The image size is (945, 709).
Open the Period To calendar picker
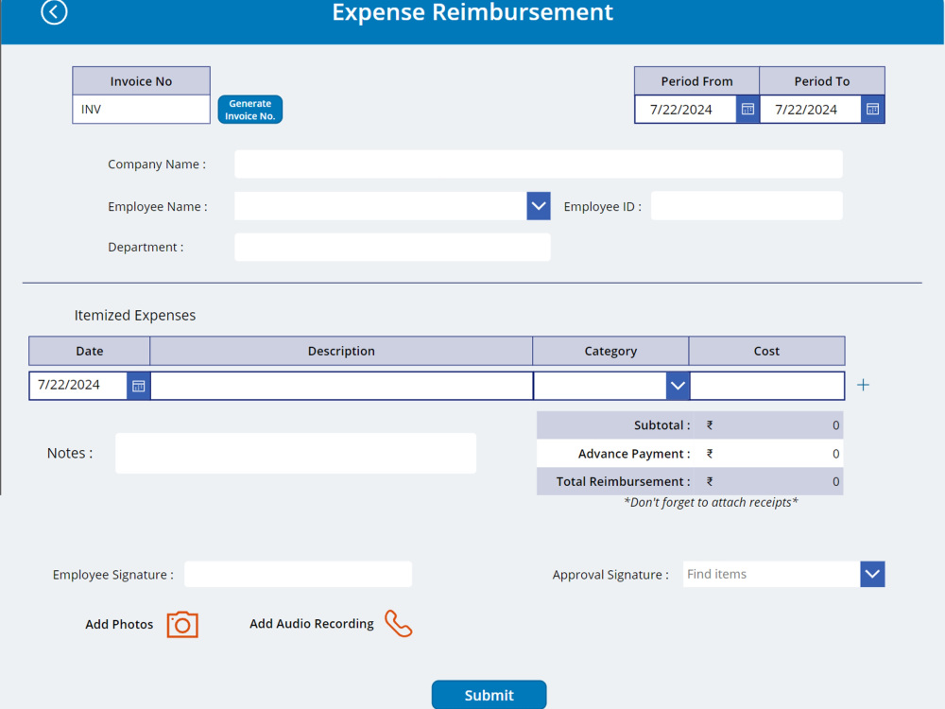[872, 109]
